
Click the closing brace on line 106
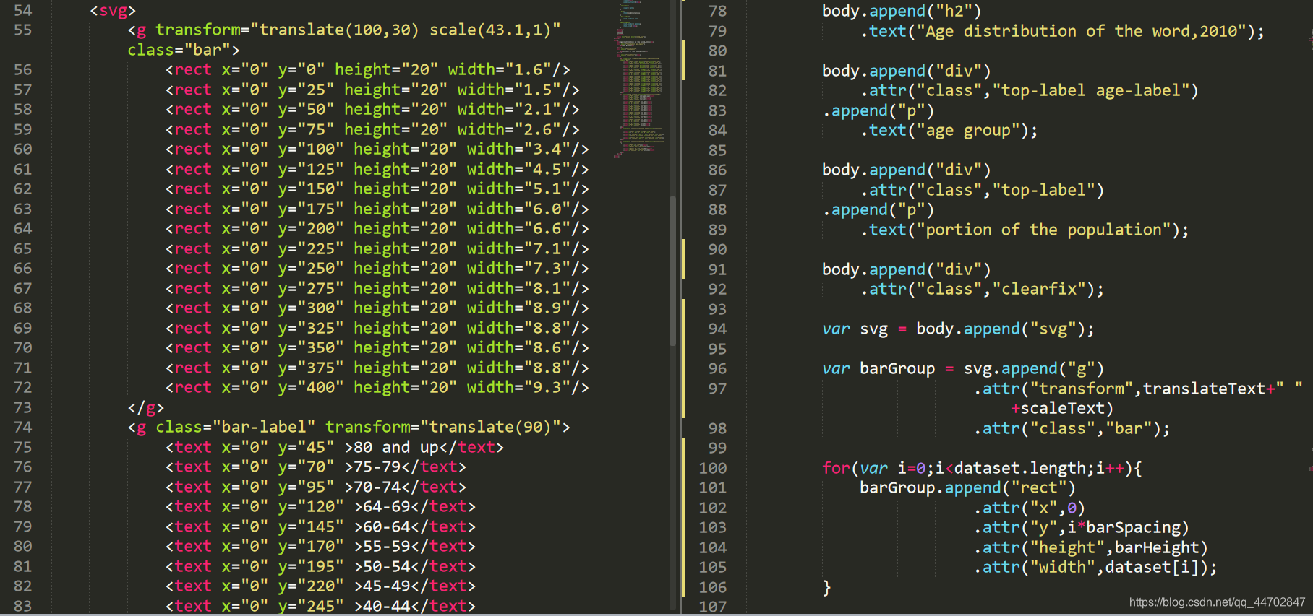coord(826,587)
